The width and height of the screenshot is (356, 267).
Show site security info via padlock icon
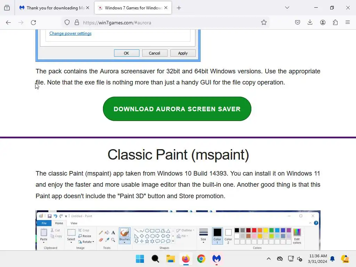click(x=77, y=23)
